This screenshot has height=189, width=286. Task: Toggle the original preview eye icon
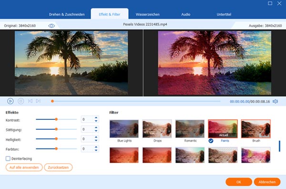pyautogui.click(x=51, y=26)
